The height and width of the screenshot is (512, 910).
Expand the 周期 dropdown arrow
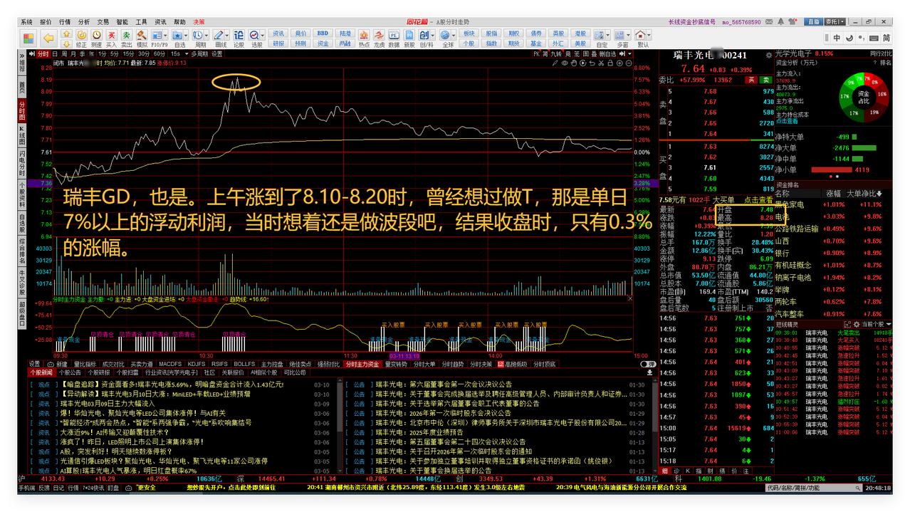point(206,35)
